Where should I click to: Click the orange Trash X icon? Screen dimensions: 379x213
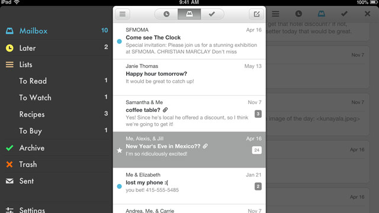(9, 164)
